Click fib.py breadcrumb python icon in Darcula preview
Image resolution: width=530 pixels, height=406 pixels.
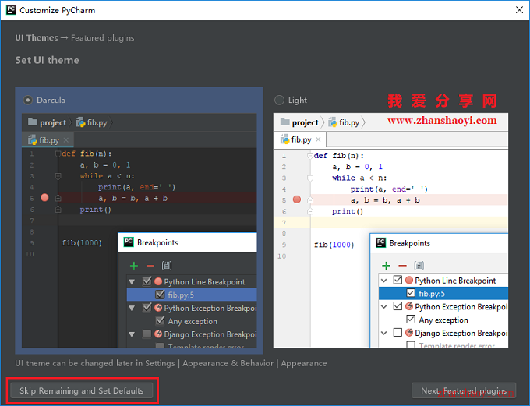[x=80, y=122]
